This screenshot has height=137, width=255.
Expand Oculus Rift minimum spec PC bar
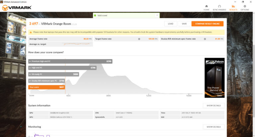click(46, 80)
